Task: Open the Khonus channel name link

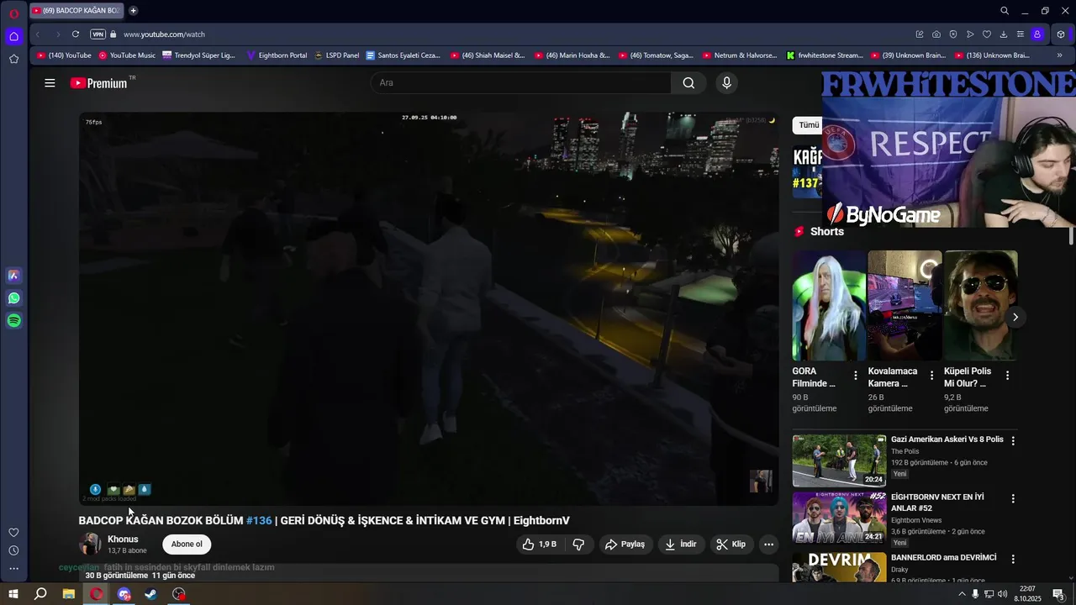Action: [123, 539]
